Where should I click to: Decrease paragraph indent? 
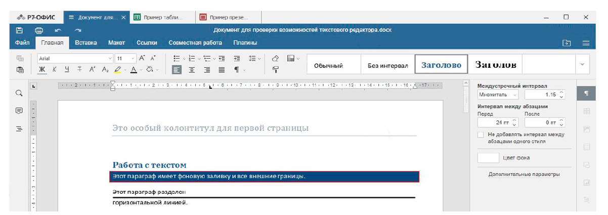pyautogui.click(x=222, y=58)
